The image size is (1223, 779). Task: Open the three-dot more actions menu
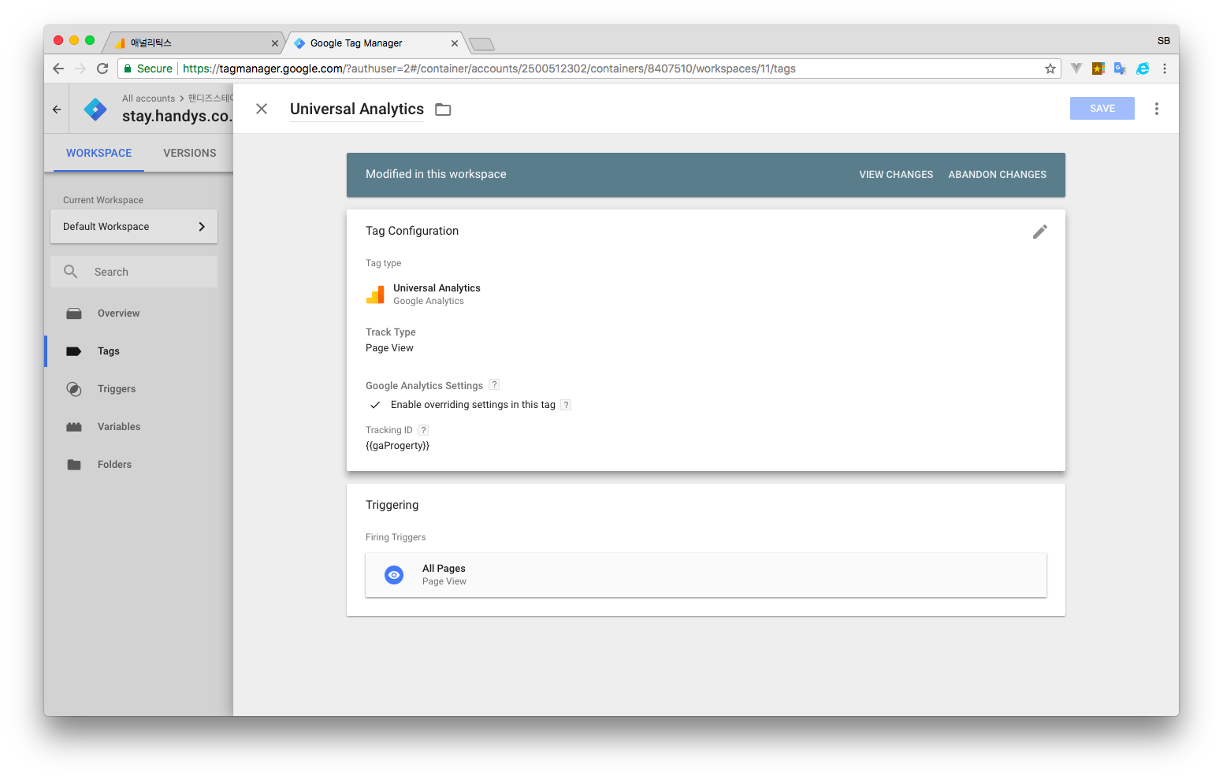point(1156,109)
